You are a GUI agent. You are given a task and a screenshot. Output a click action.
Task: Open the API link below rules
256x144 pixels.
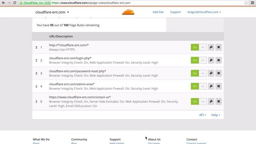tap(202, 115)
